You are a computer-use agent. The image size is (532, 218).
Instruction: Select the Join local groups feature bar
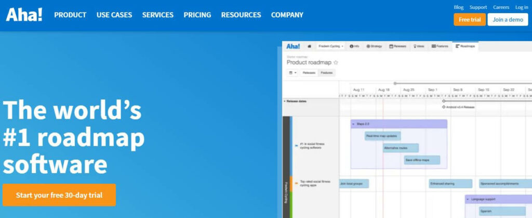point(354,184)
